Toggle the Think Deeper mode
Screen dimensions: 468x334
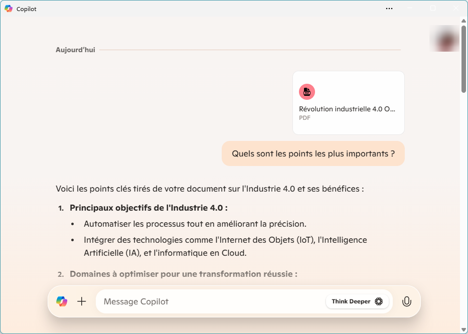pos(357,301)
